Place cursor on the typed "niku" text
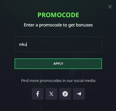 23,44
